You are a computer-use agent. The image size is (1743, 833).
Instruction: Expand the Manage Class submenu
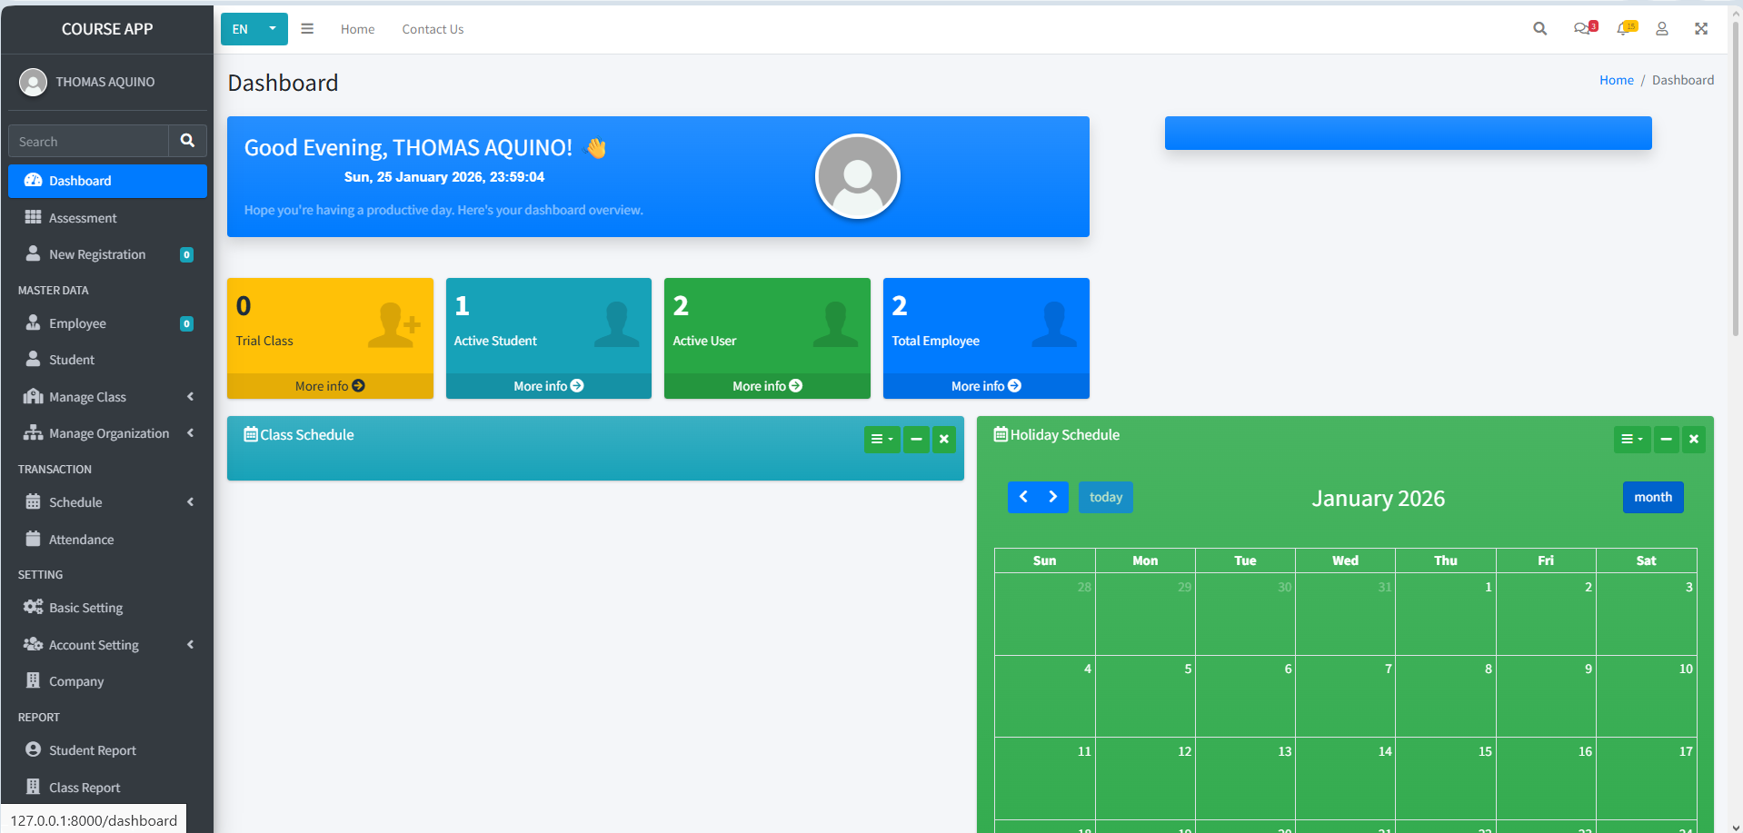pyautogui.click(x=107, y=397)
